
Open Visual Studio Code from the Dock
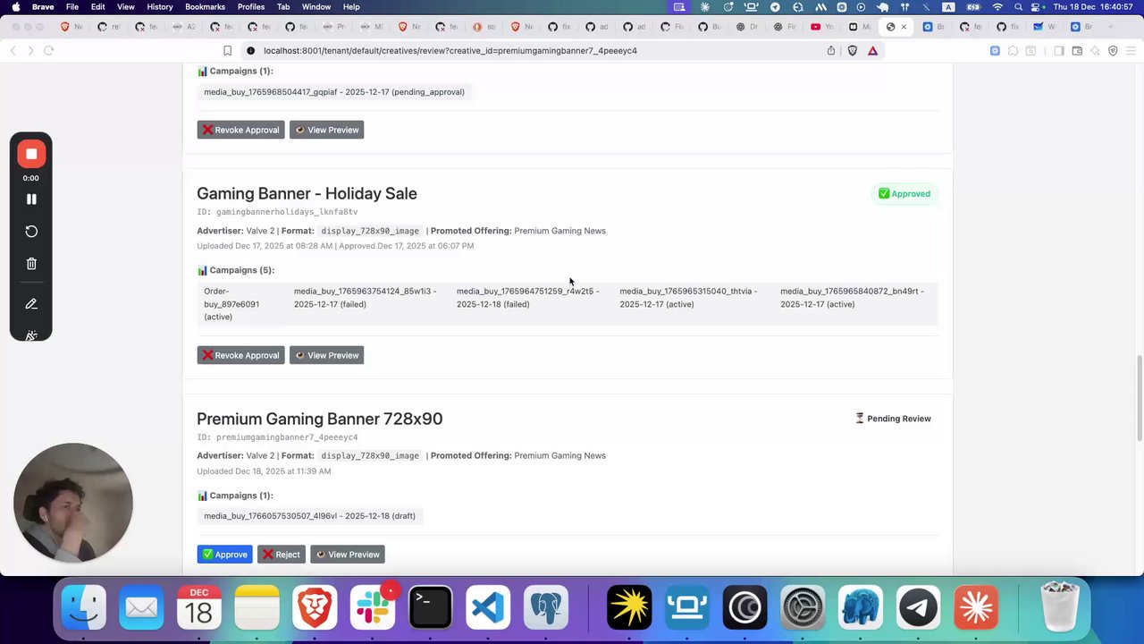(488, 609)
